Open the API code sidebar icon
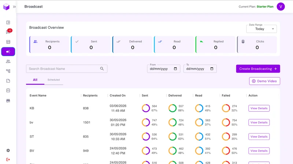 coord(8,90)
